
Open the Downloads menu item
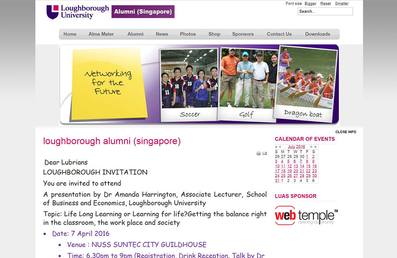tap(318, 34)
